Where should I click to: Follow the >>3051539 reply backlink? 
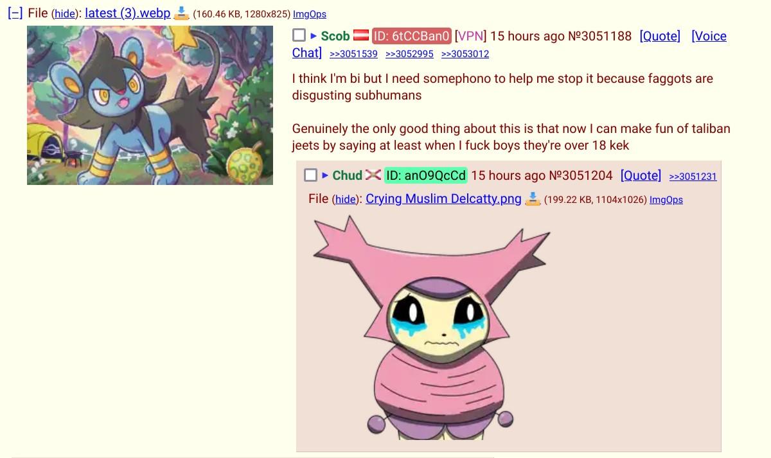coord(353,54)
